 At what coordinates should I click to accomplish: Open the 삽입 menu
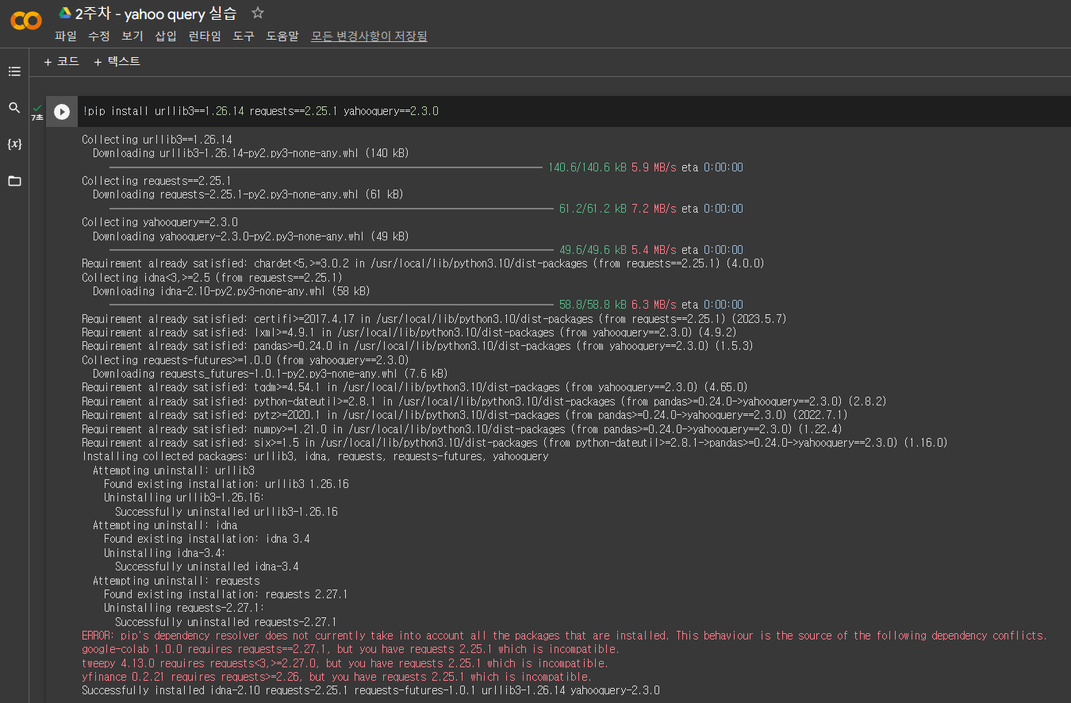click(x=166, y=36)
